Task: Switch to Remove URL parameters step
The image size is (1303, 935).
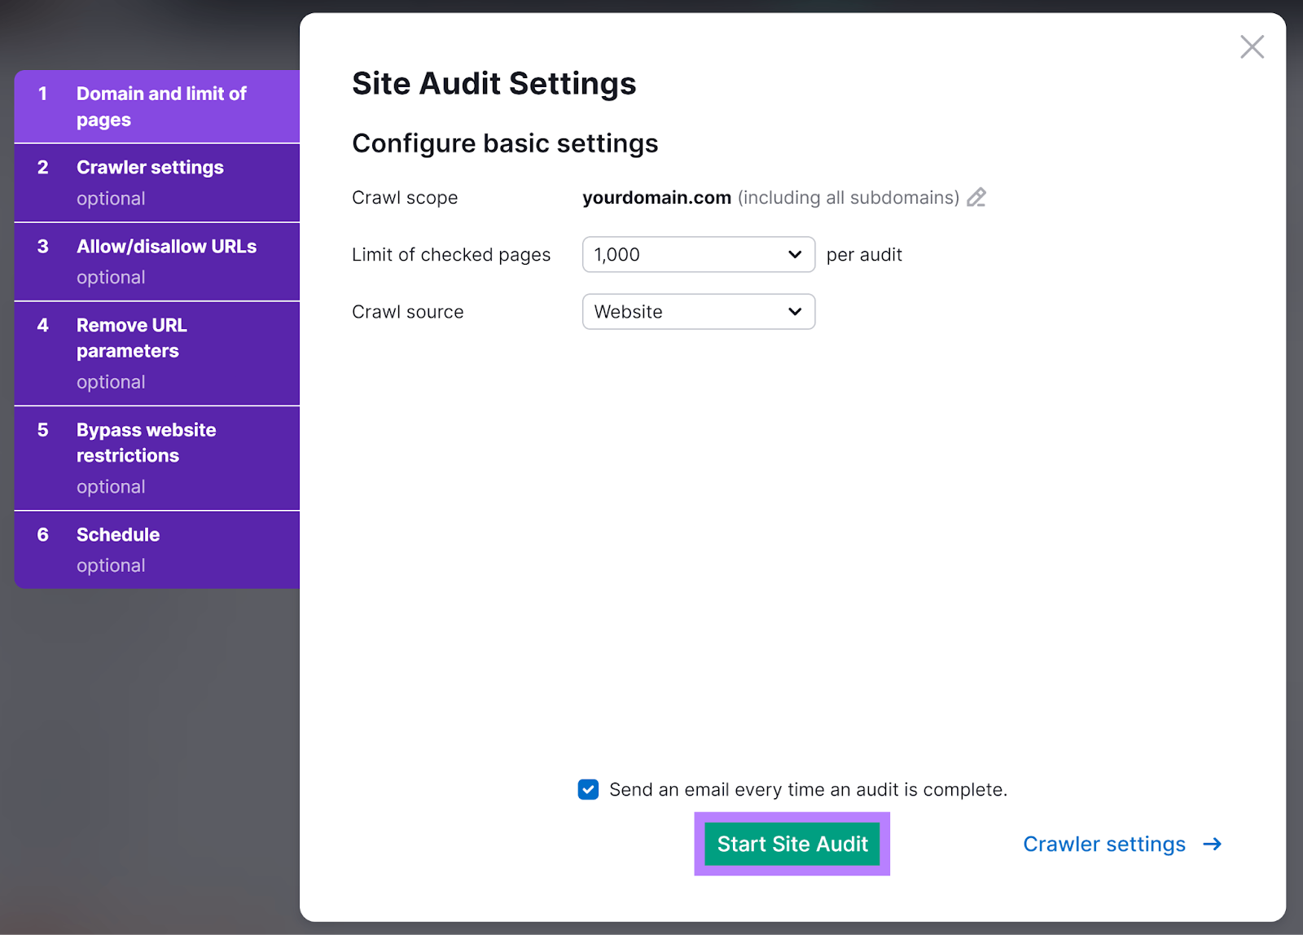Action: 156,352
